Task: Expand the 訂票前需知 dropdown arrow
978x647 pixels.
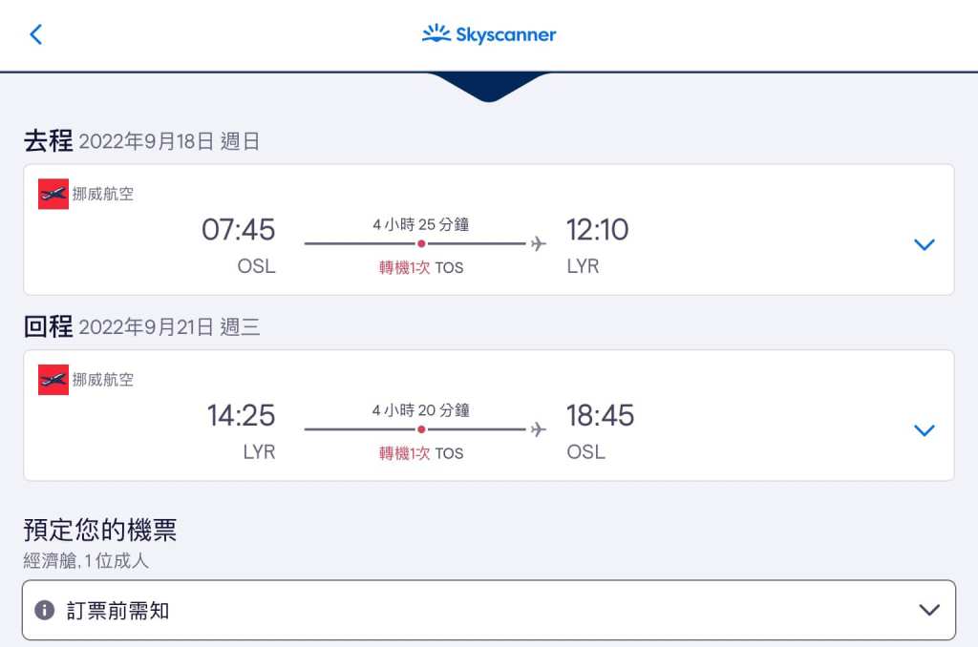Action: point(928,610)
